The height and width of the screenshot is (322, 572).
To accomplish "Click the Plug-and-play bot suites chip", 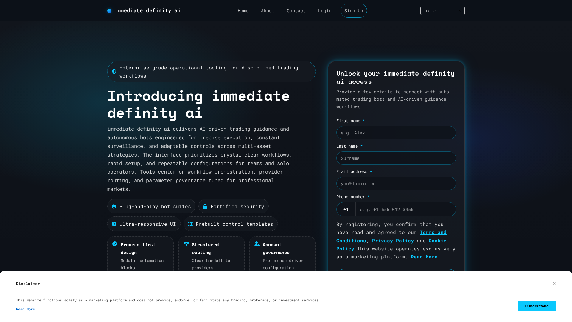I will pos(151,206).
